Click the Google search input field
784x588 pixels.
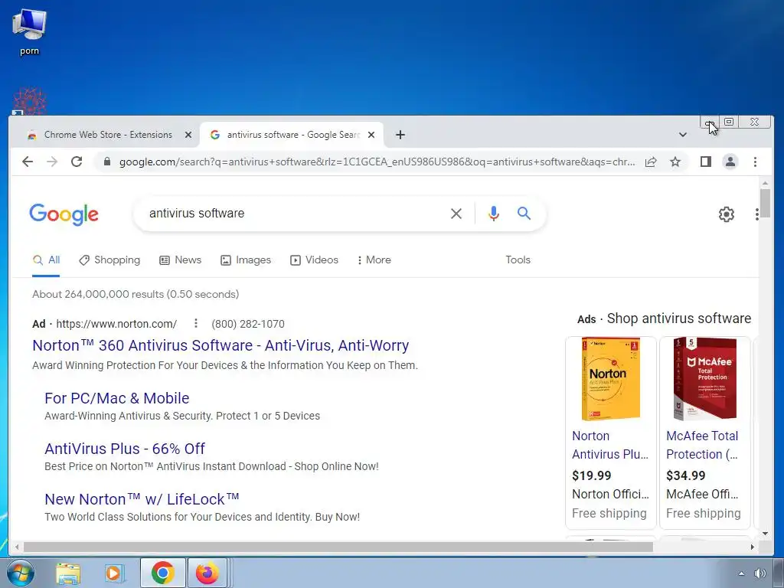pyautogui.click(x=295, y=214)
